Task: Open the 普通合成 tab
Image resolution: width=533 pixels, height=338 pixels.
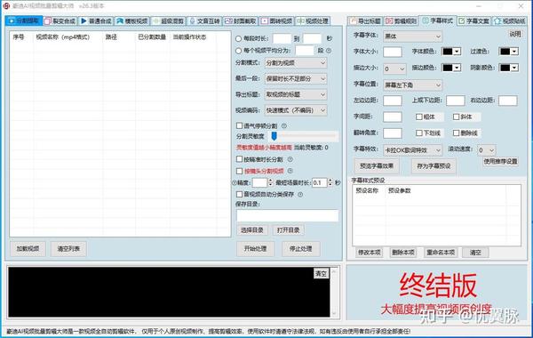Action: coord(96,21)
